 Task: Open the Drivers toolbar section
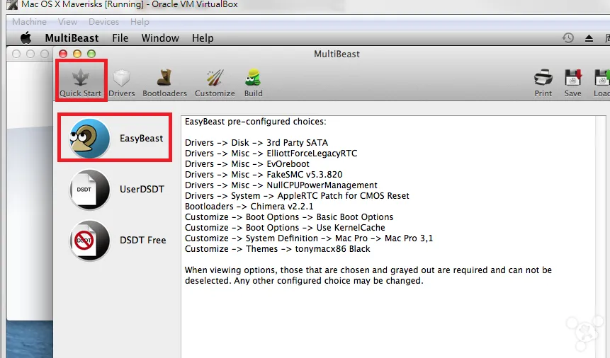pos(122,83)
